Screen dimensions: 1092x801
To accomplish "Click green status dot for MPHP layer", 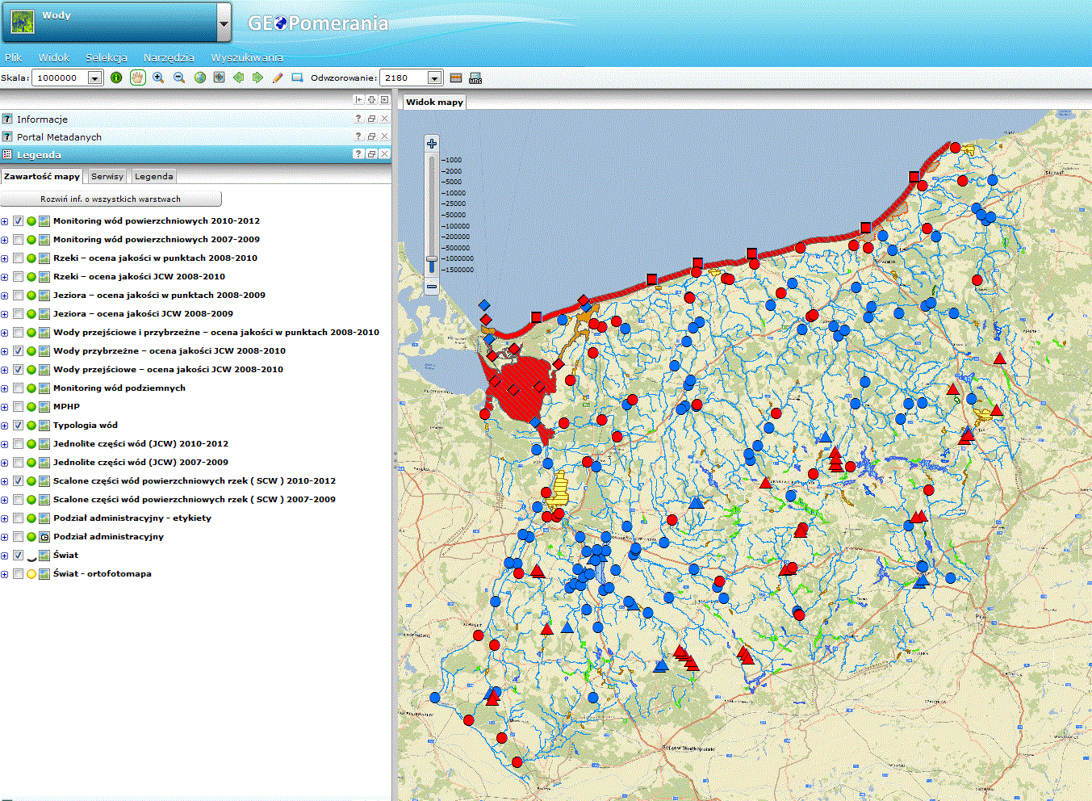I will 31,407.
